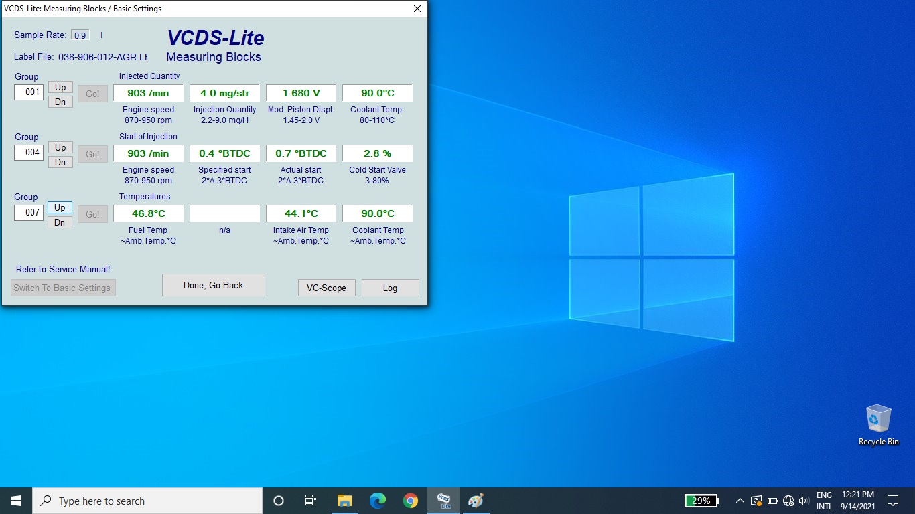The height and width of the screenshot is (514, 915).
Task: Click the volume speaker tray icon
Action: pyautogui.click(x=804, y=501)
